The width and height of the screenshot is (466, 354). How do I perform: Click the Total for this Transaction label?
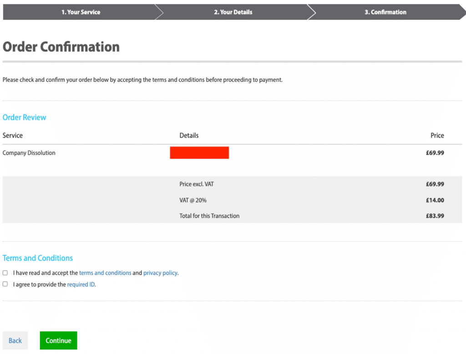tap(209, 216)
